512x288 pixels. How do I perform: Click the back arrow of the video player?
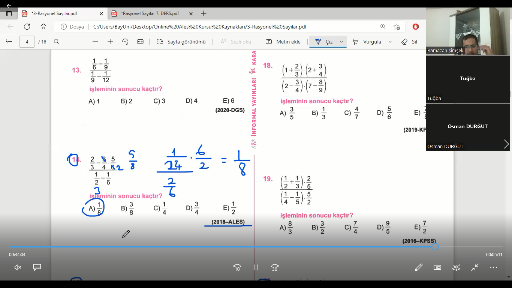pos(9,6)
